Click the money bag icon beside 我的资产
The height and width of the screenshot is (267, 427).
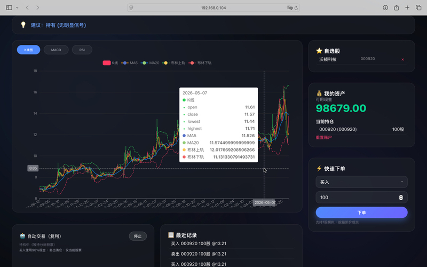[x=319, y=93]
